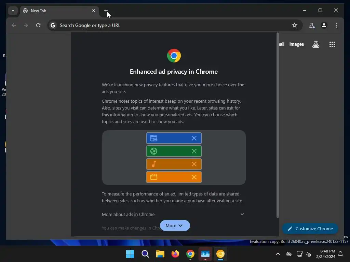Screen dimensions: 350x262
Task: Open the clock showing 8:40 PM
Action: coord(325,254)
